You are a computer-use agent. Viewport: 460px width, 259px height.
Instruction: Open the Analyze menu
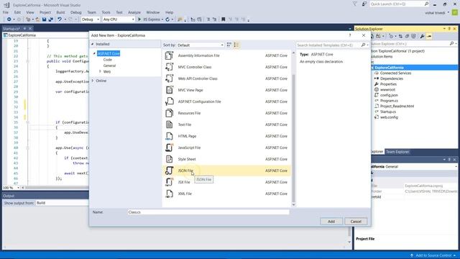pos(134,12)
